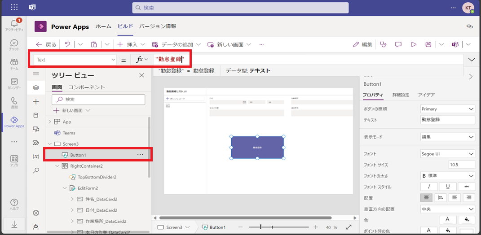Open the tree view layers icon
This screenshot has height=235, width=481.
(36, 87)
